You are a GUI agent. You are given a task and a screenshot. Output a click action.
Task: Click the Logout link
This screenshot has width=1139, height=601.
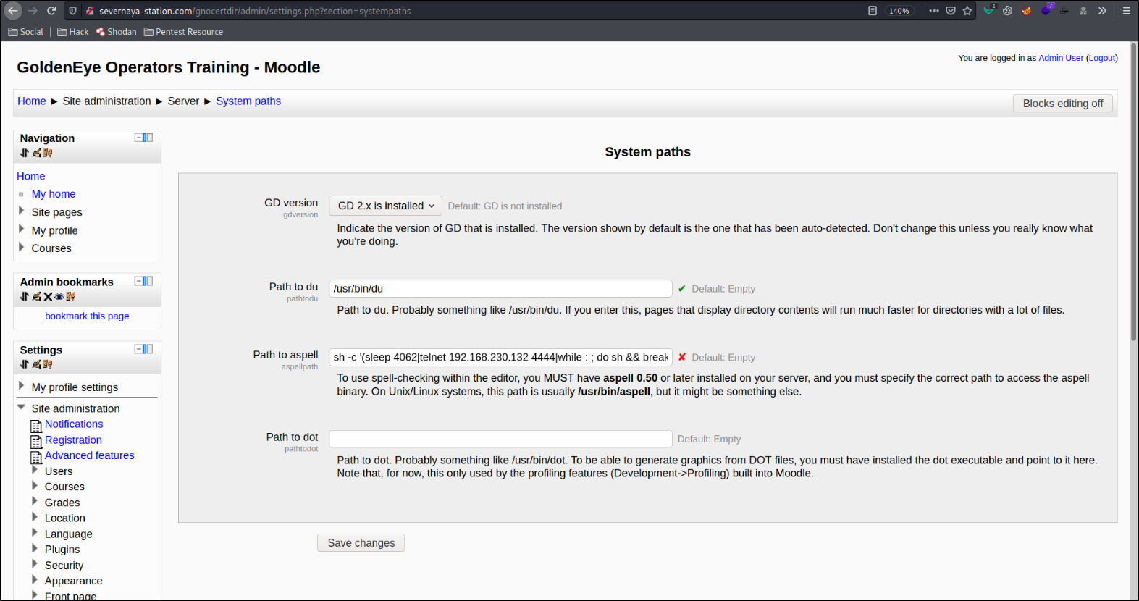point(1102,58)
